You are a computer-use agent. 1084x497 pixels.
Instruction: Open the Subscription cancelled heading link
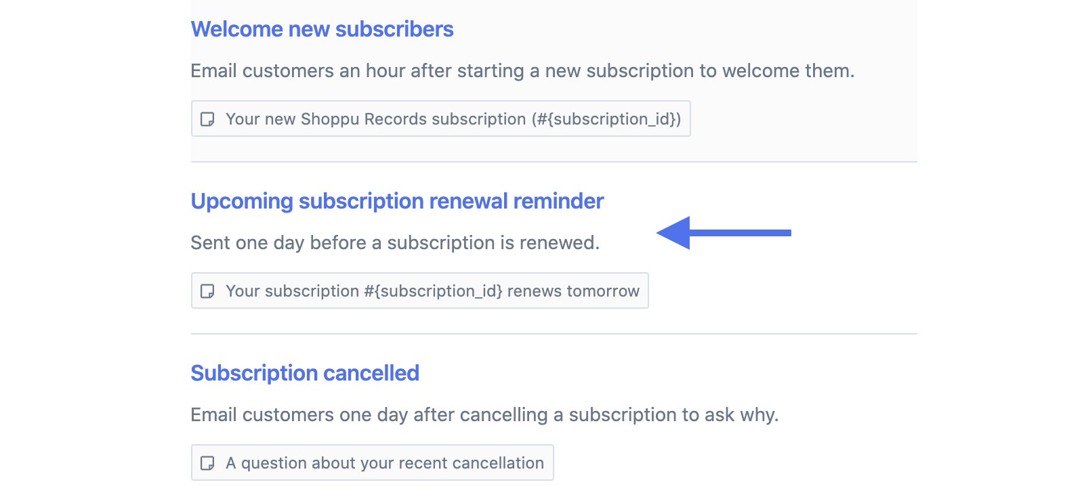point(305,374)
